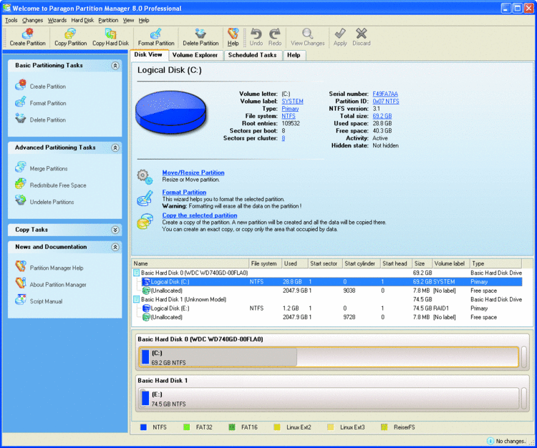Click the Apply checkmark icon
Viewport: 537px width, 448px height.
pyautogui.click(x=340, y=34)
